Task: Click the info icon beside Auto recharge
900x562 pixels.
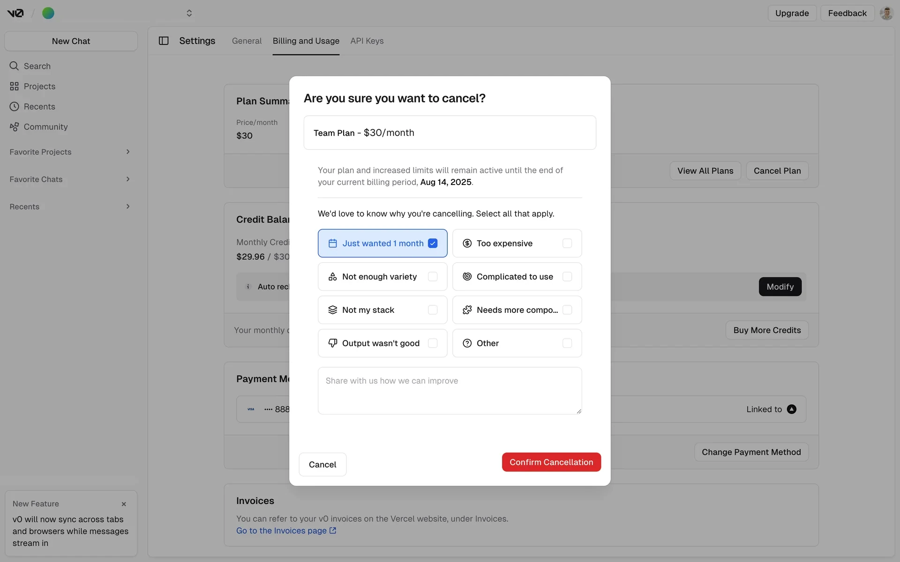Action: pyautogui.click(x=248, y=287)
